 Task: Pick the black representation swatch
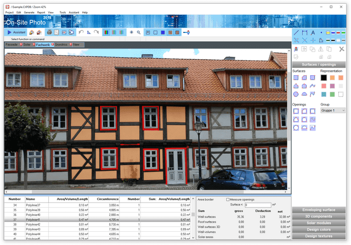(x=324, y=78)
